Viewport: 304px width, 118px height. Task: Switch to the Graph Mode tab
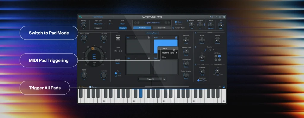click(x=162, y=28)
